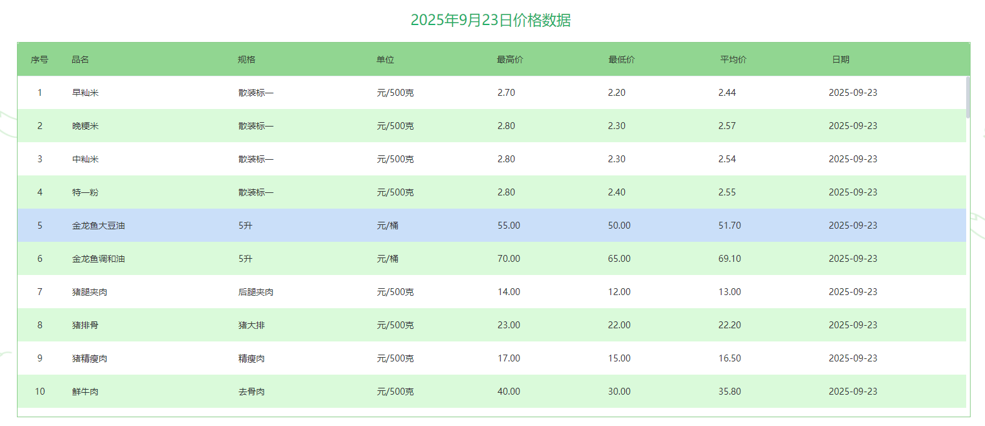Image resolution: width=985 pixels, height=426 pixels.
Task: Click the lowest price 15.00 cell
Action: coord(619,358)
